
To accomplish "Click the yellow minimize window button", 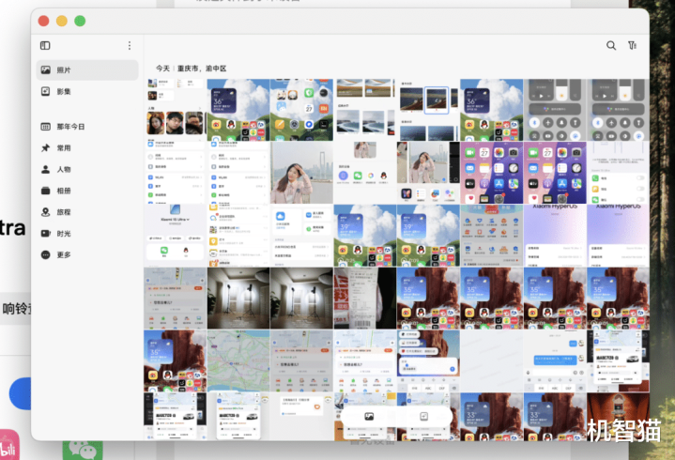I will [62, 21].
